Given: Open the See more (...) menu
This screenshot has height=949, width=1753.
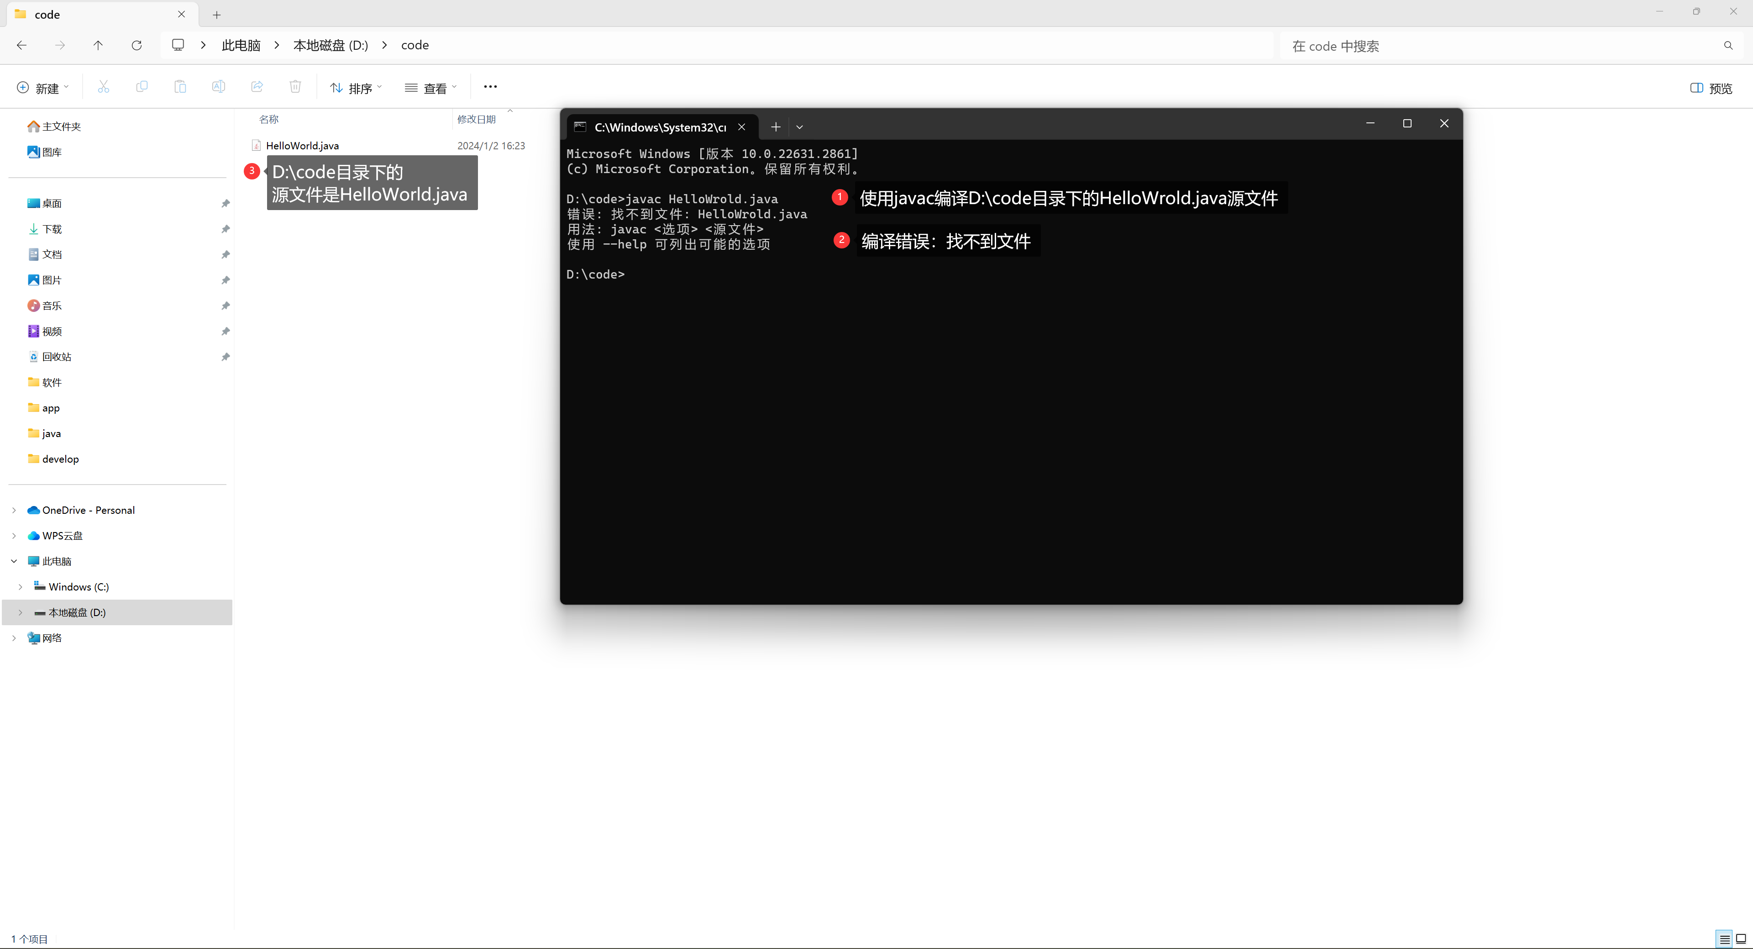Looking at the screenshot, I should 490,86.
